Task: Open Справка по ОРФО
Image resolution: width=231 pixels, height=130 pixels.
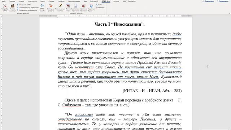Action: coord(24,5)
